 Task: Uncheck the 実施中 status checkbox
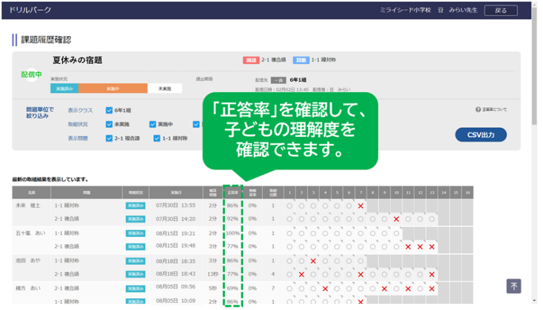(x=153, y=124)
